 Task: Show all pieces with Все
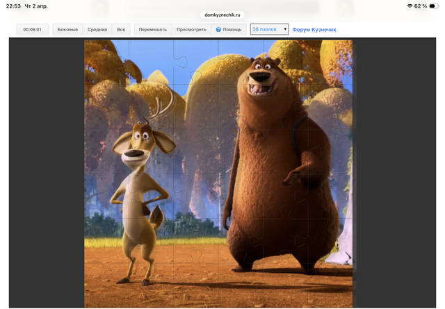121,30
